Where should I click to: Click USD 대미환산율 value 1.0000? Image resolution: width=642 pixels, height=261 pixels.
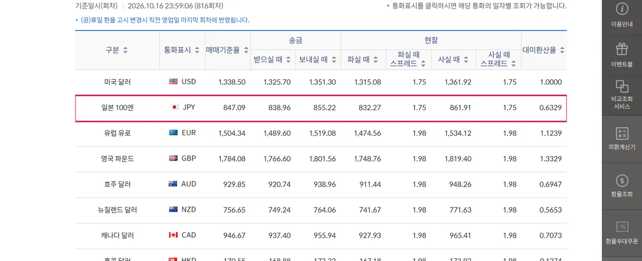click(551, 82)
